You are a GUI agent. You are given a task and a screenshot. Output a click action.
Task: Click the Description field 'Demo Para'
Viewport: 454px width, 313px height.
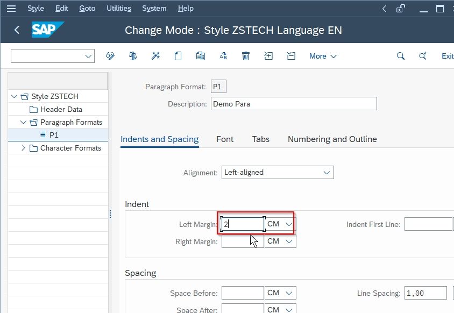pos(294,104)
